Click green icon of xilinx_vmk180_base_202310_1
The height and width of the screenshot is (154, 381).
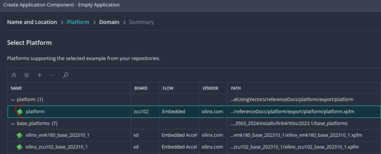tap(19, 135)
